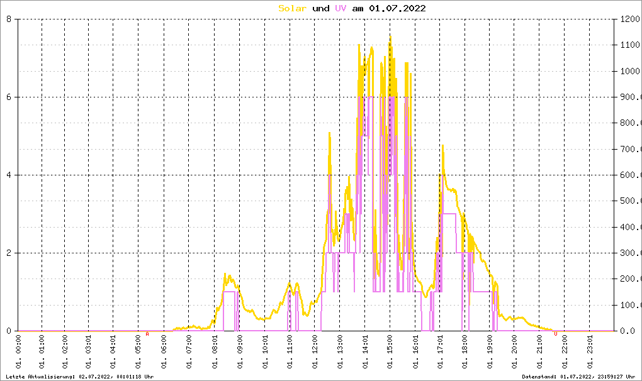Click right axis value '1200'
The height and width of the screenshot is (381, 642).
point(630,19)
